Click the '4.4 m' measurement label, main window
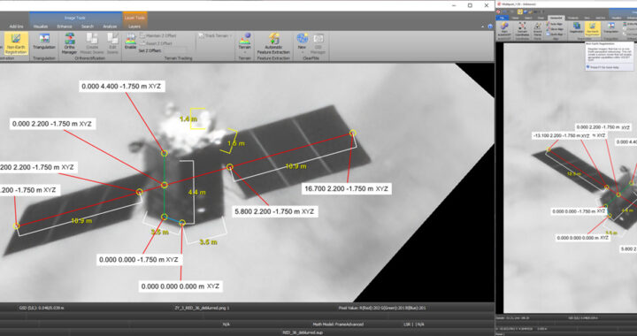The width and height of the screenshot is (637, 336). tap(196, 193)
